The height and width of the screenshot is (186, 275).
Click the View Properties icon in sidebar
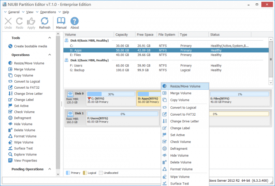tap(10, 161)
